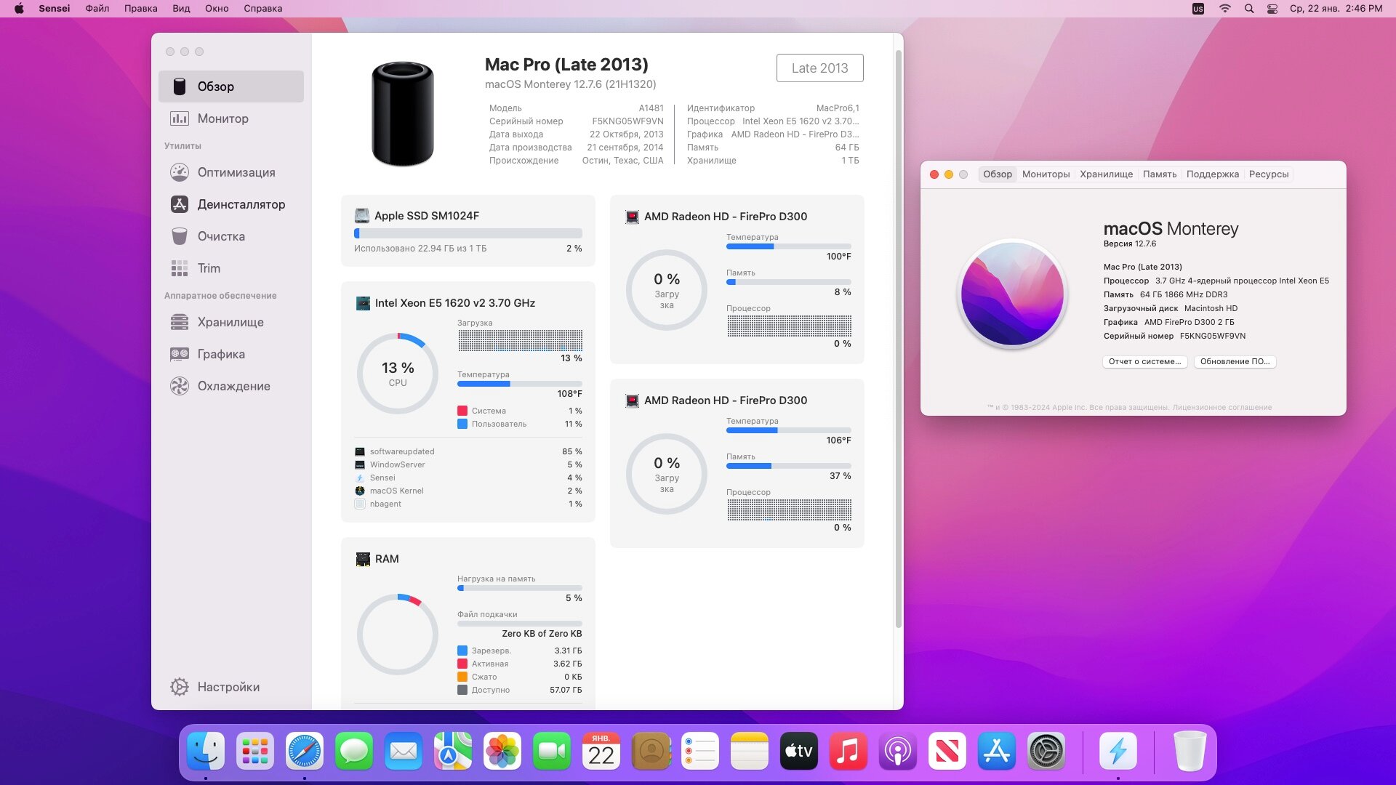Open the Монитор sidebar item
1396x785 pixels.
pos(231,118)
